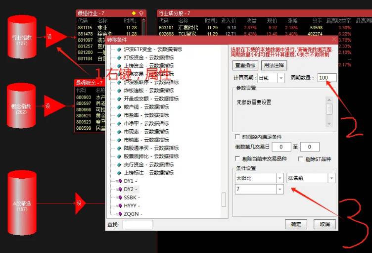Viewport: 372px width, 253px height.
Task: Sort 行业成分股 by 进入价 column
Action: [x=229, y=21]
